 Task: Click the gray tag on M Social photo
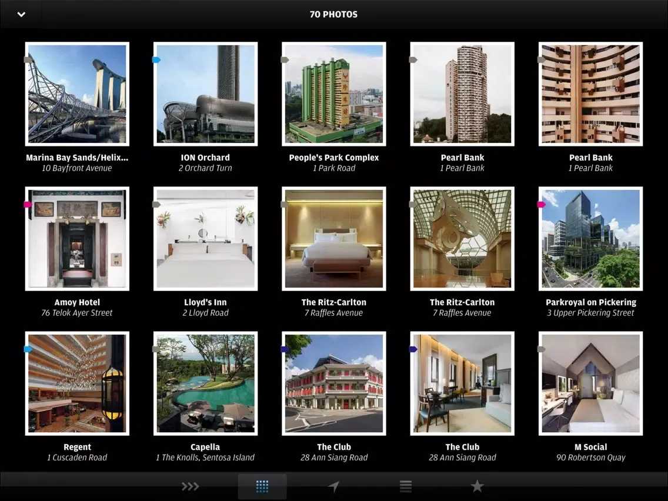(541, 349)
